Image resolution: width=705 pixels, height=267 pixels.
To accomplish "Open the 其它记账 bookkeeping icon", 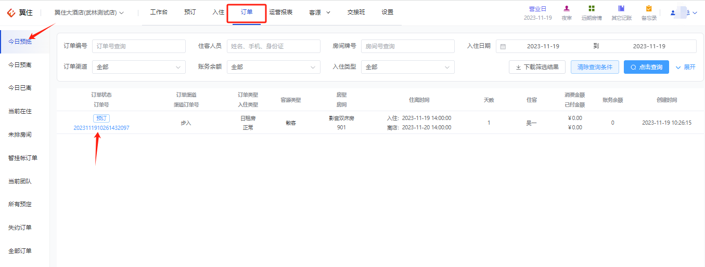I will point(621,9).
